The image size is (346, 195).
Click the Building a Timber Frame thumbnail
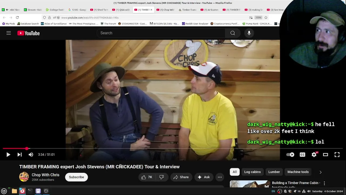pos(250,184)
